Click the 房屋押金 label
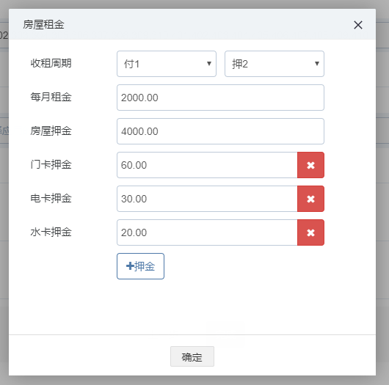This screenshot has height=385, width=389. point(51,131)
